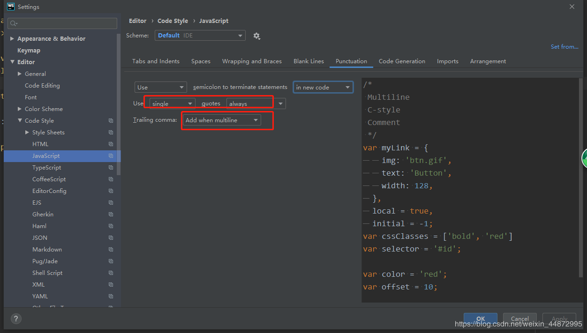Select Font in settings tree
587x333 pixels.
30,97
